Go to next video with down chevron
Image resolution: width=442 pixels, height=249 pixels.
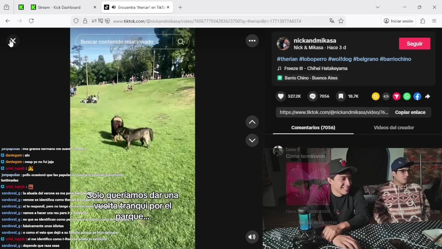pyautogui.click(x=252, y=140)
